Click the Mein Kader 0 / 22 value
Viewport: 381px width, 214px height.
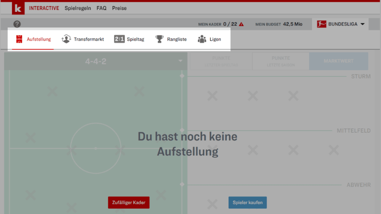[x=230, y=24]
